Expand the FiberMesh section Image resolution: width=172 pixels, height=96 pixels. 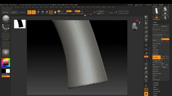[156, 89]
